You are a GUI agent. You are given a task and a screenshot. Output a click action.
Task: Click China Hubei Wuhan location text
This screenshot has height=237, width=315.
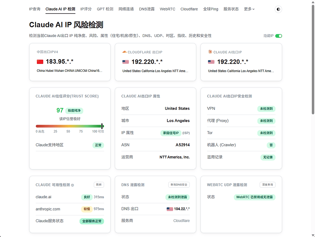point(70,71)
